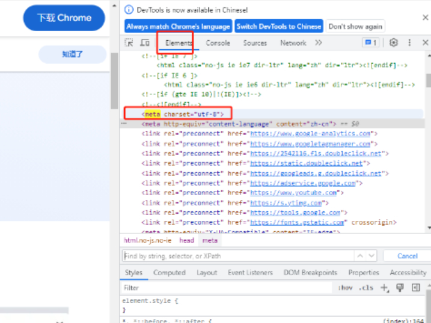Select the head breadcrumb
The image size is (431, 323).
(x=186, y=241)
